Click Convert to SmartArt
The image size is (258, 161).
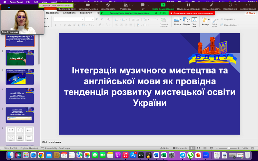[x=164, y=22]
